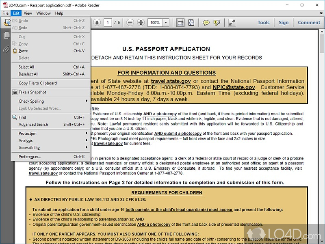
Task: Click the camera icon beside Take a Snapshot
Action: [x=15, y=92]
